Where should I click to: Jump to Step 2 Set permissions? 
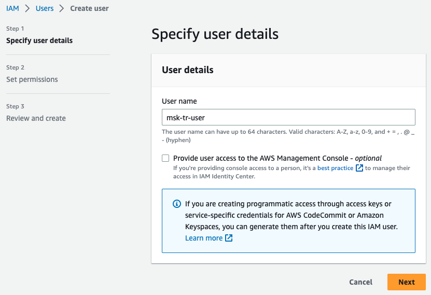tap(32, 79)
